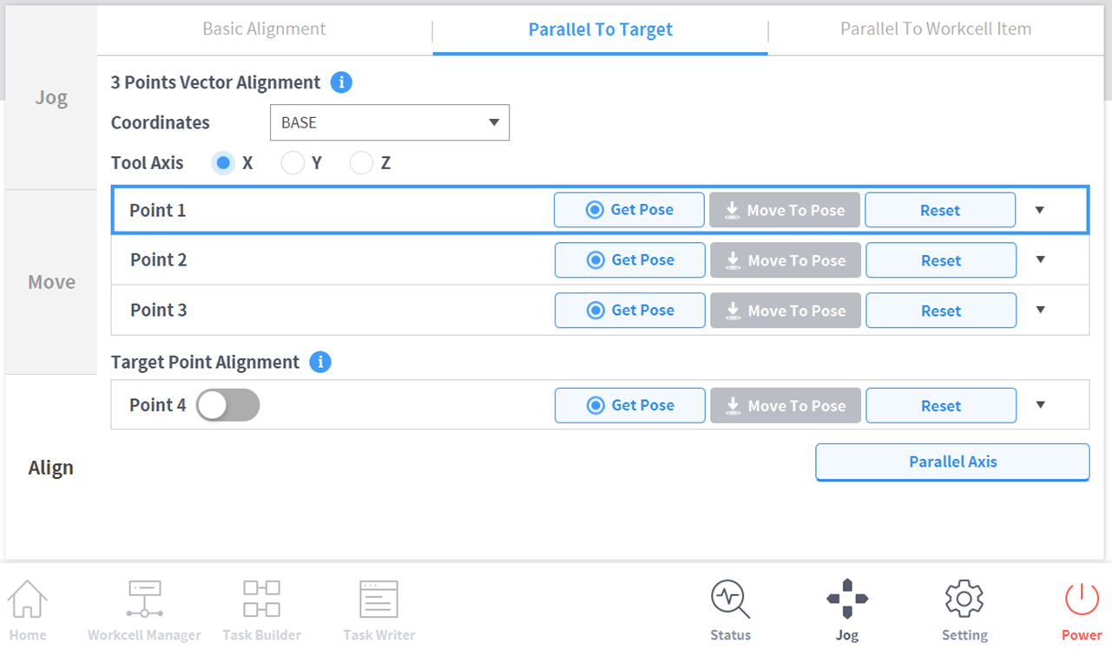Switch to Parallel To Workcell Item tab
Viewport: 1112px width, 649px height.
click(935, 29)
